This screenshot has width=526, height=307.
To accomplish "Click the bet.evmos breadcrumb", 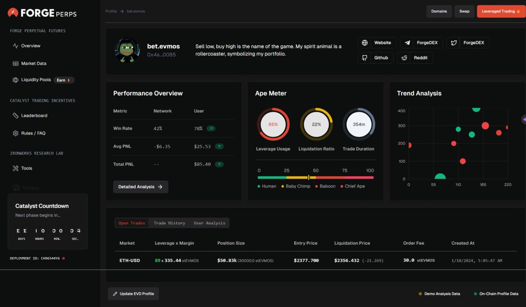I will point(136,11).
